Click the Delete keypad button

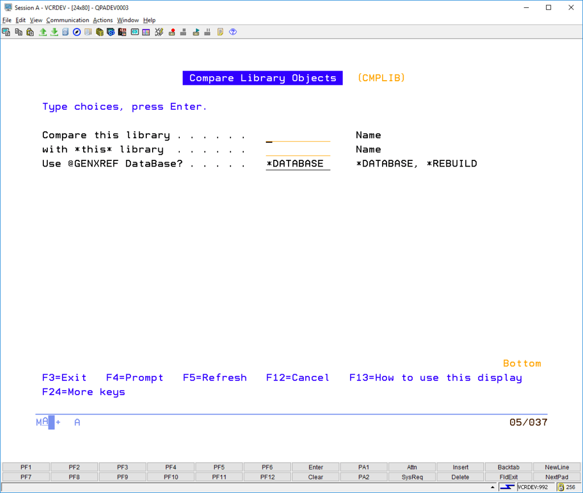[x=460, y=477]
